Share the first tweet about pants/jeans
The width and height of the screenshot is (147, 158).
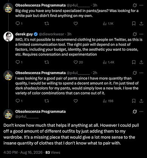click(141, 24)
